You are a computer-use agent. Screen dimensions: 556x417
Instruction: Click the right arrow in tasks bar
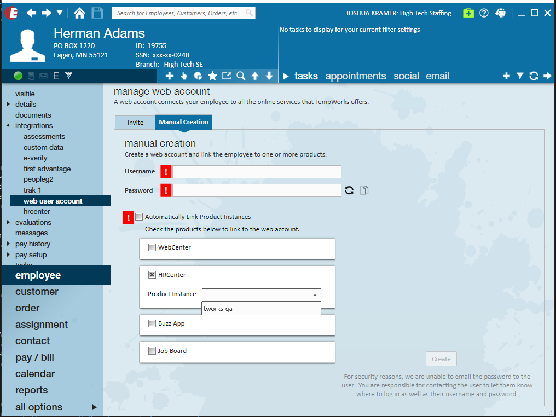[x=547, y=76]
